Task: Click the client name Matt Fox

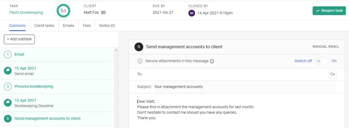Action: 91,13
